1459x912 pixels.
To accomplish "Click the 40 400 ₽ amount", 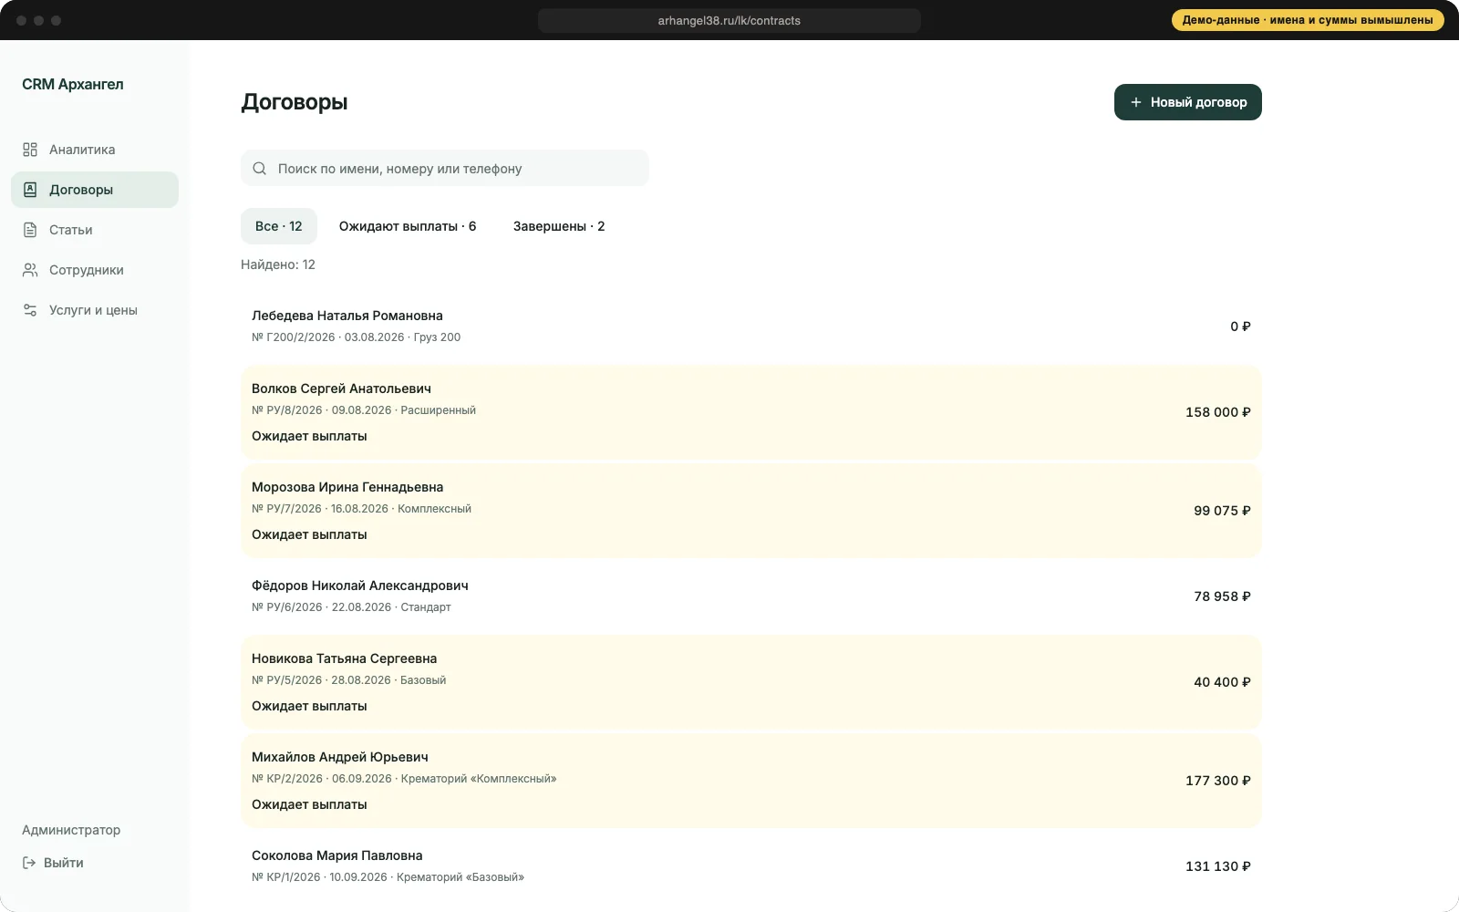I will [x=1223, y=682].
